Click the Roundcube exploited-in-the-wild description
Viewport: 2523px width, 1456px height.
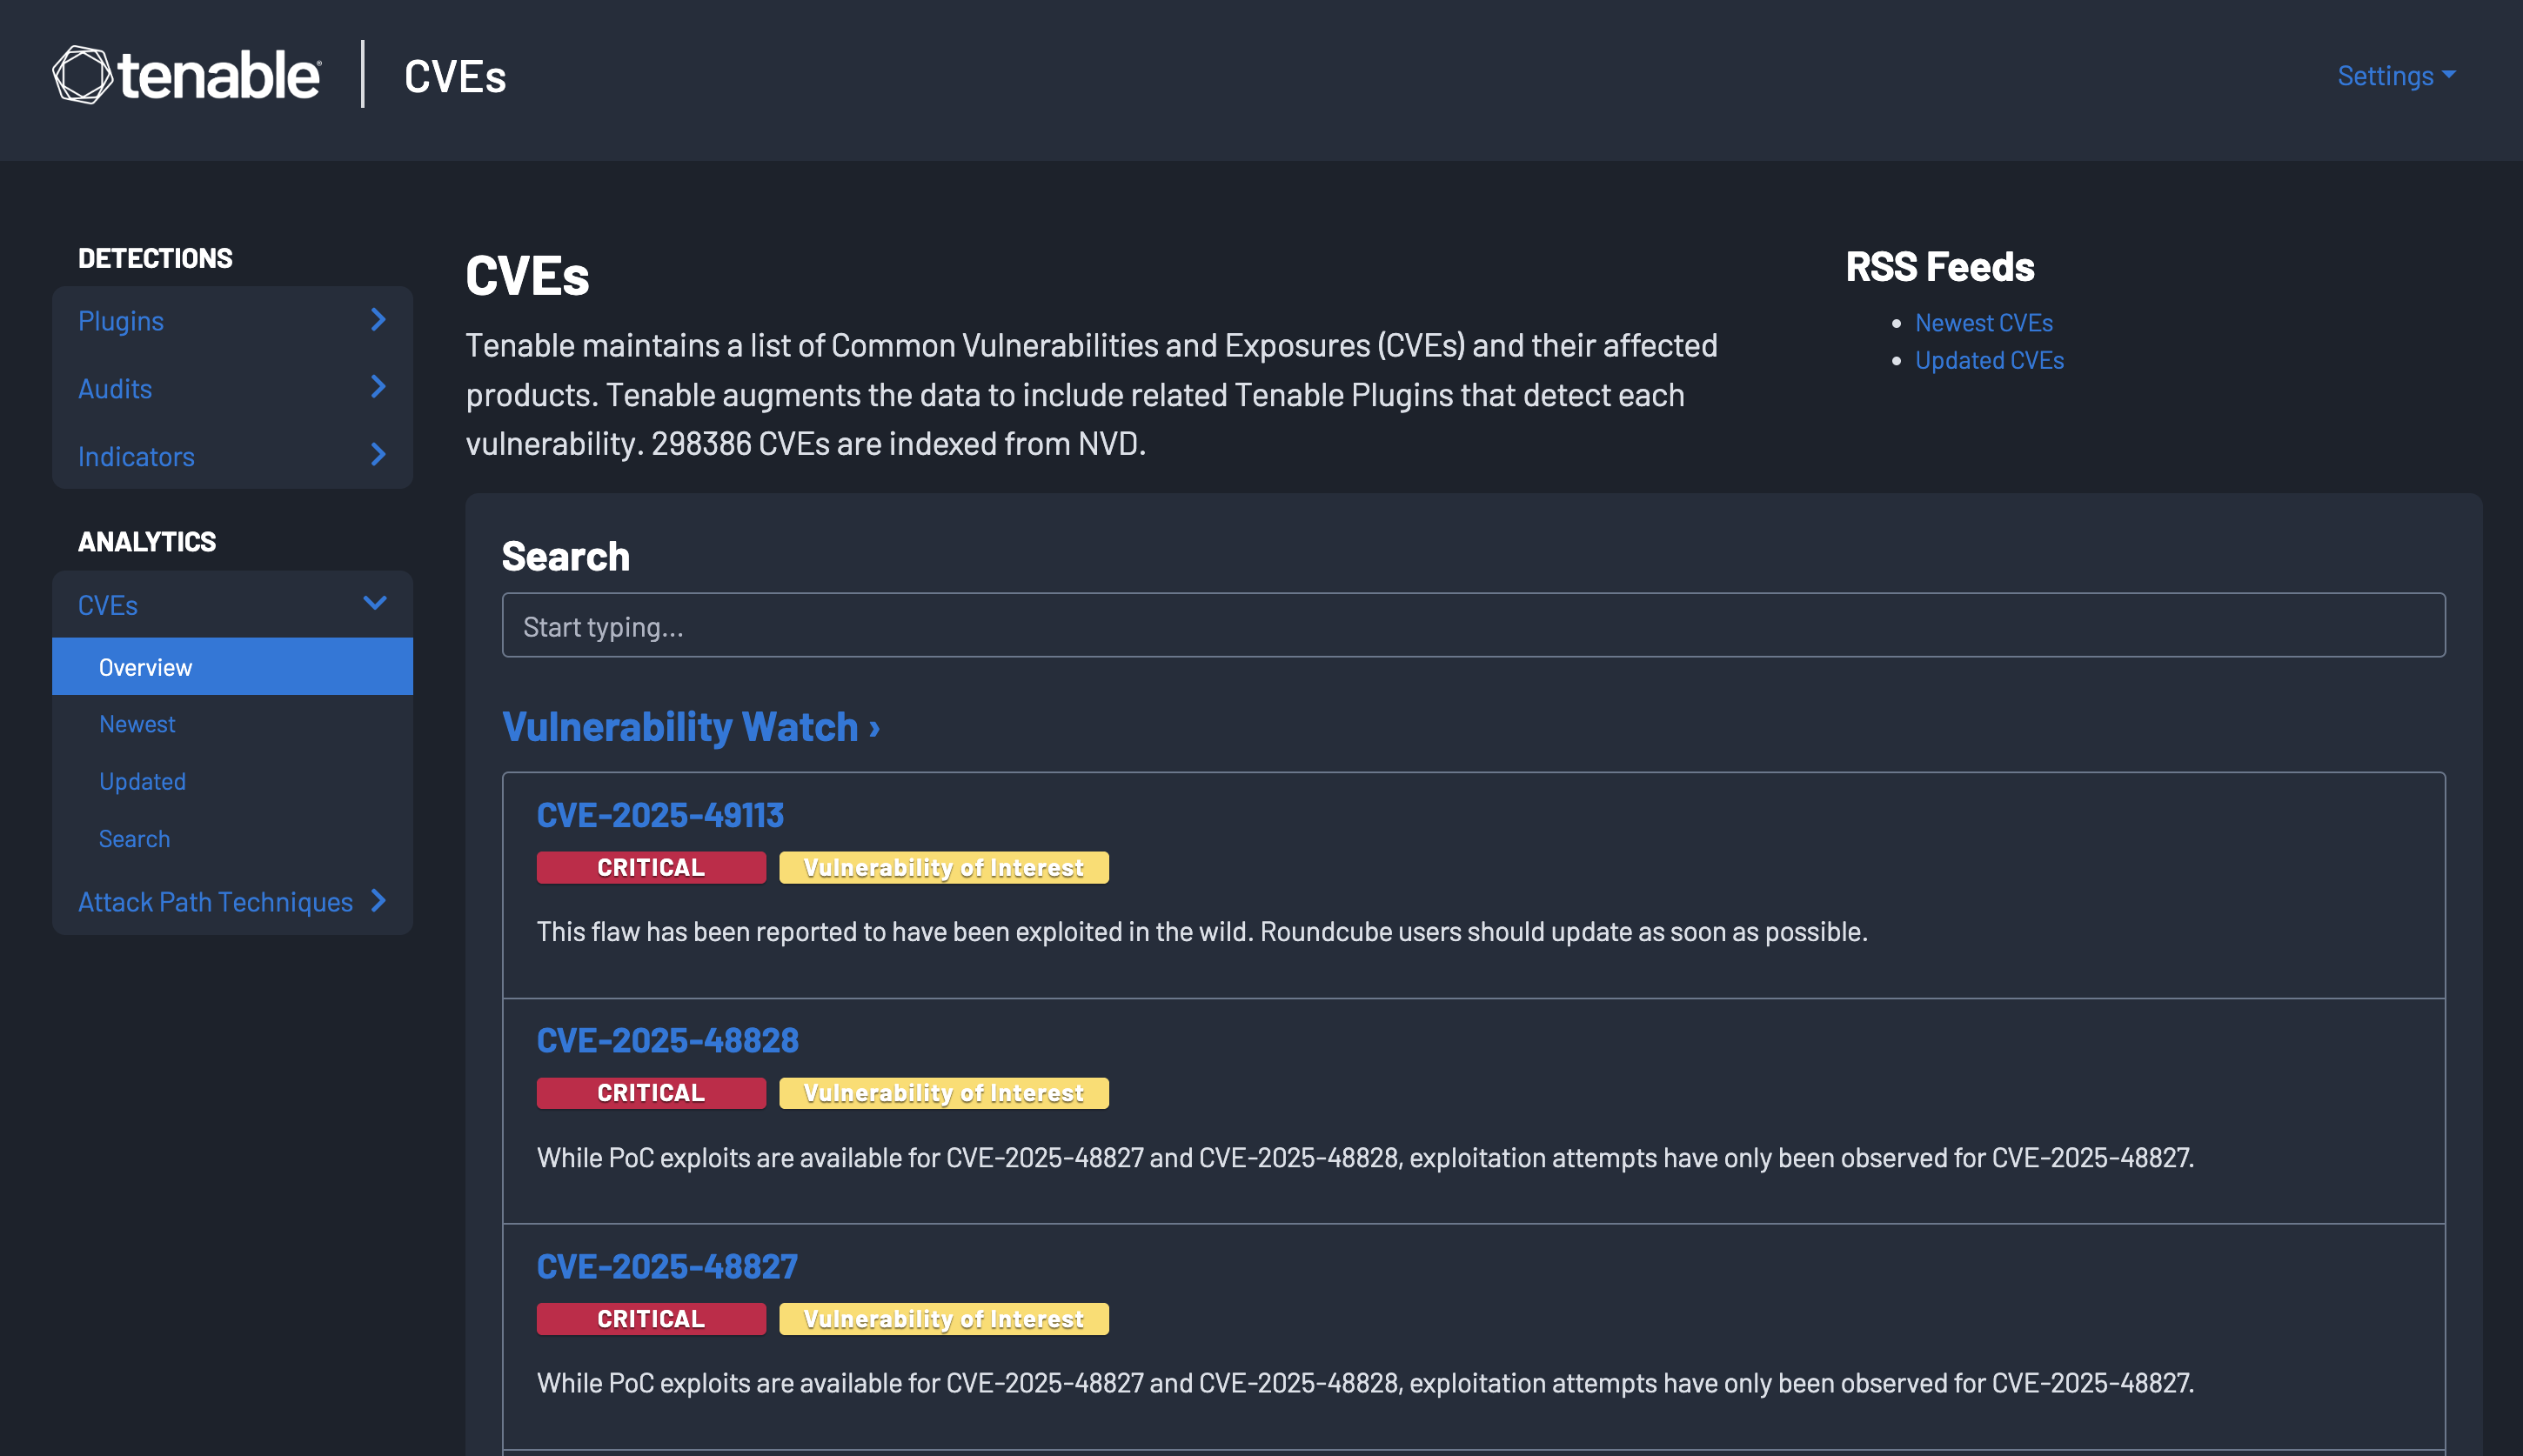pos(1202,932)
